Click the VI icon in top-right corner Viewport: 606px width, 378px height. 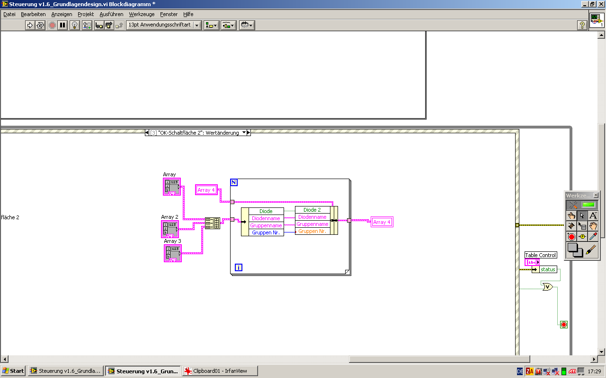(x=597, y=21)
